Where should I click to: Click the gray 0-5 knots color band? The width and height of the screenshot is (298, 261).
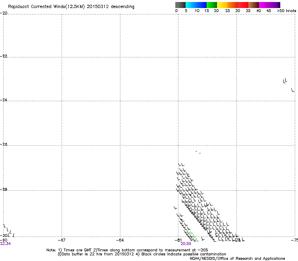pos(180,5)
